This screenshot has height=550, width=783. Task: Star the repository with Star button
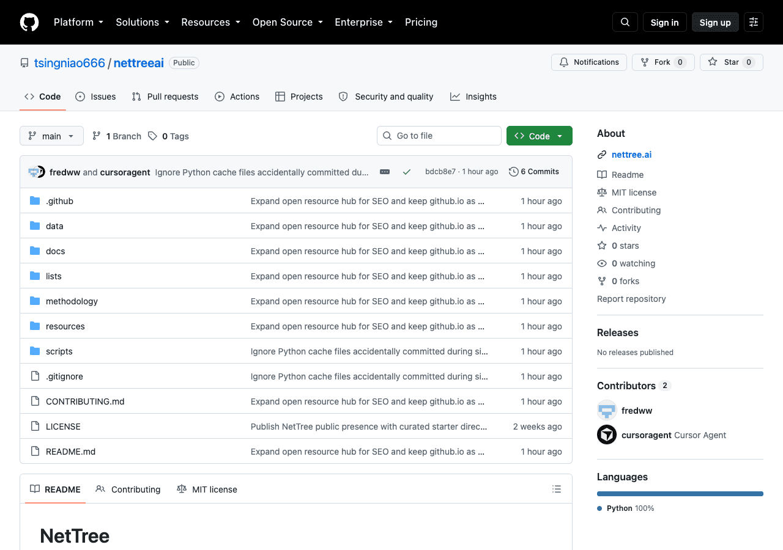click(732, 62)
